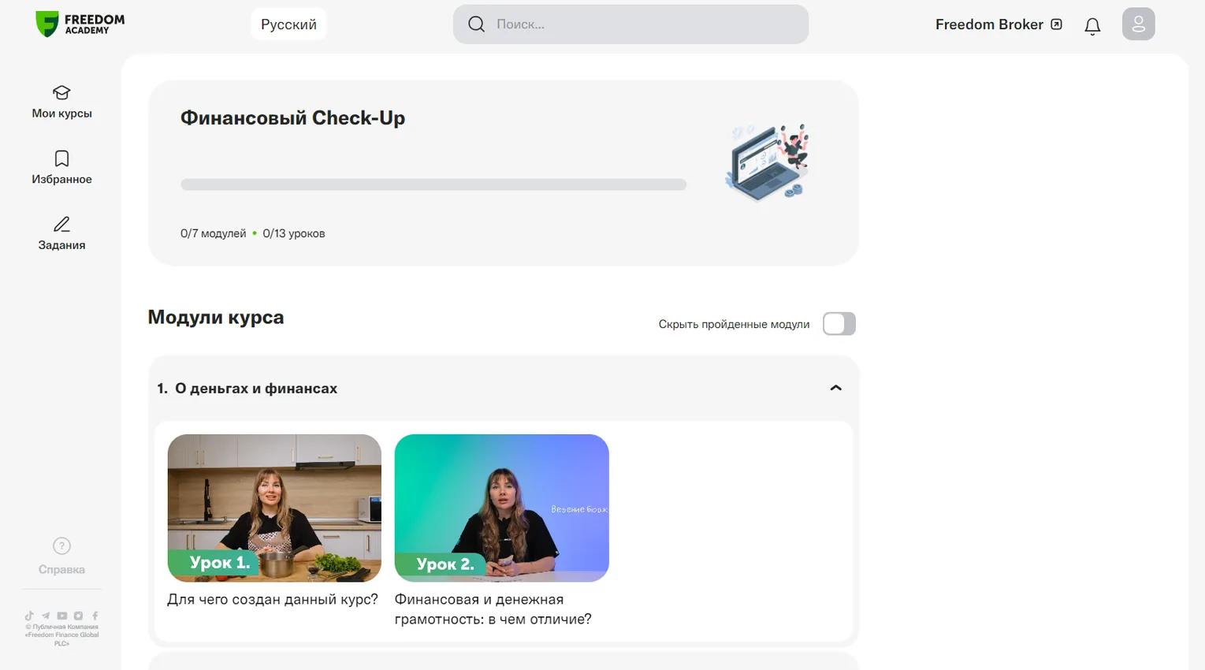This screenshot has height=670, width=1205.
Task: Click the 0/13 уроков counter
Action: click(x=294, y=233)
